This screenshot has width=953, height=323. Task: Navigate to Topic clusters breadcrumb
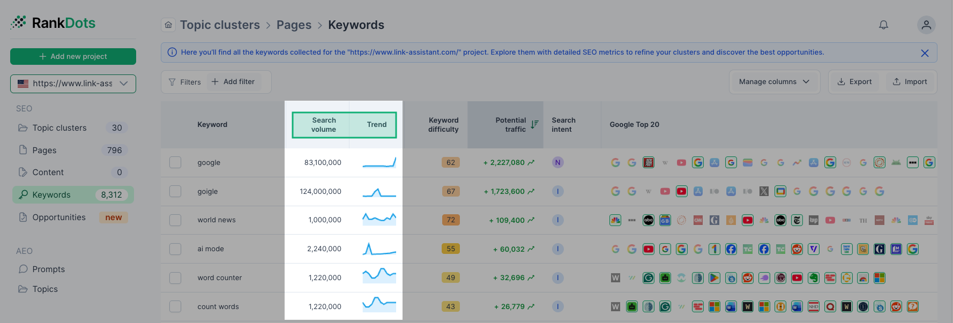[220, 25]
